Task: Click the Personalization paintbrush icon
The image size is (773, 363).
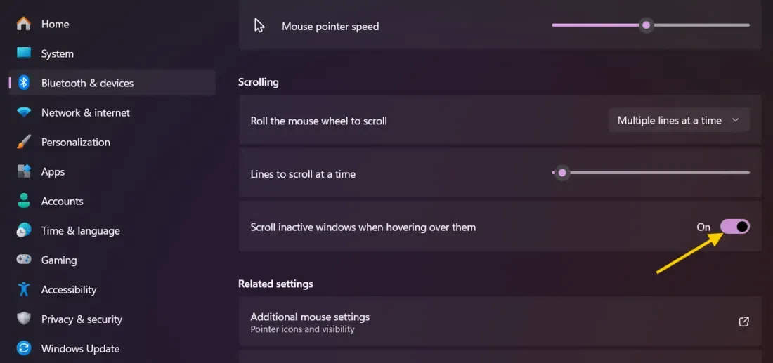Action: [24, 142]
